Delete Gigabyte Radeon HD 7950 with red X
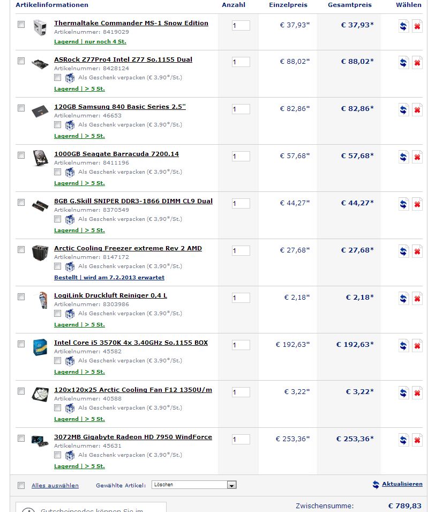The height and width of the screenshot is (512, 428). (x=417, y=440)
